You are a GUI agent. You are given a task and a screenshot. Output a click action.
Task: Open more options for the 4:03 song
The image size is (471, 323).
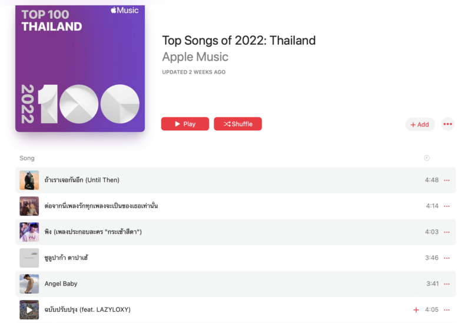447,232
